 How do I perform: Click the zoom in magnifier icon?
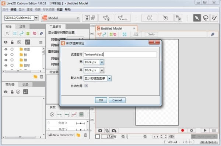[x=145, y=136]
